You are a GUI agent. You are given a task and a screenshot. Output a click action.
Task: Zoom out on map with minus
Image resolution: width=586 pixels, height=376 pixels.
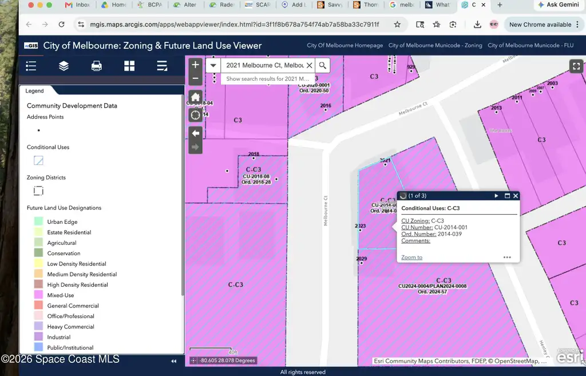[x=196, y=78]
